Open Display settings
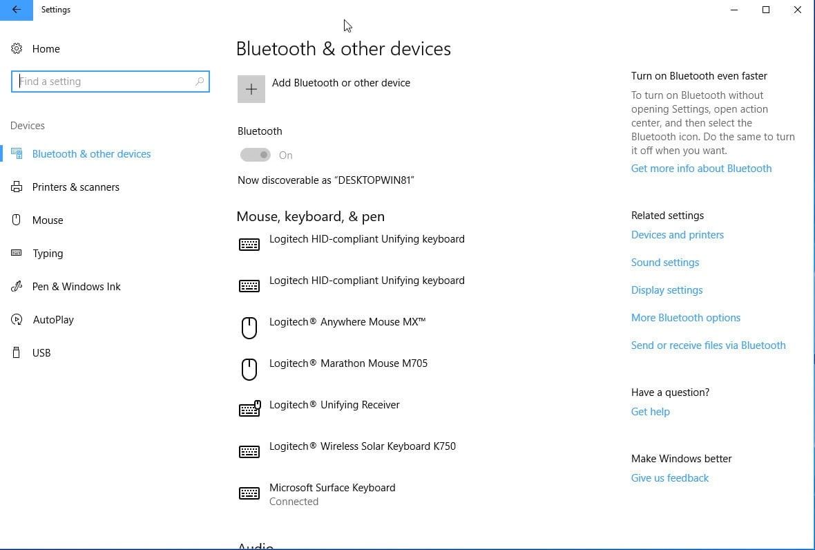 pyautogui.click(x=667, y=290)
